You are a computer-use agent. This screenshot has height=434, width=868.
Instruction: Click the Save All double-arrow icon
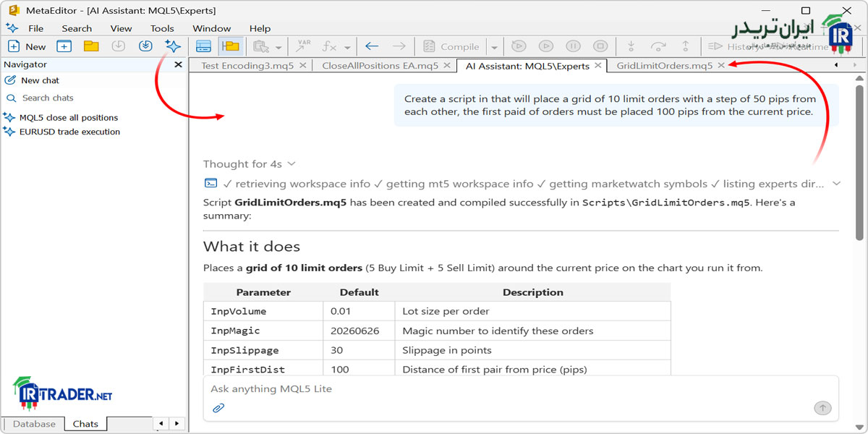click(x=145, y=46)
